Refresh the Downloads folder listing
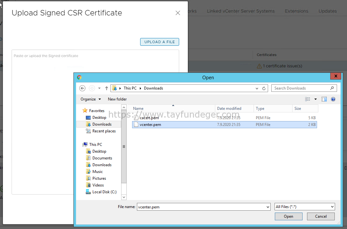 tap(264, 88)
